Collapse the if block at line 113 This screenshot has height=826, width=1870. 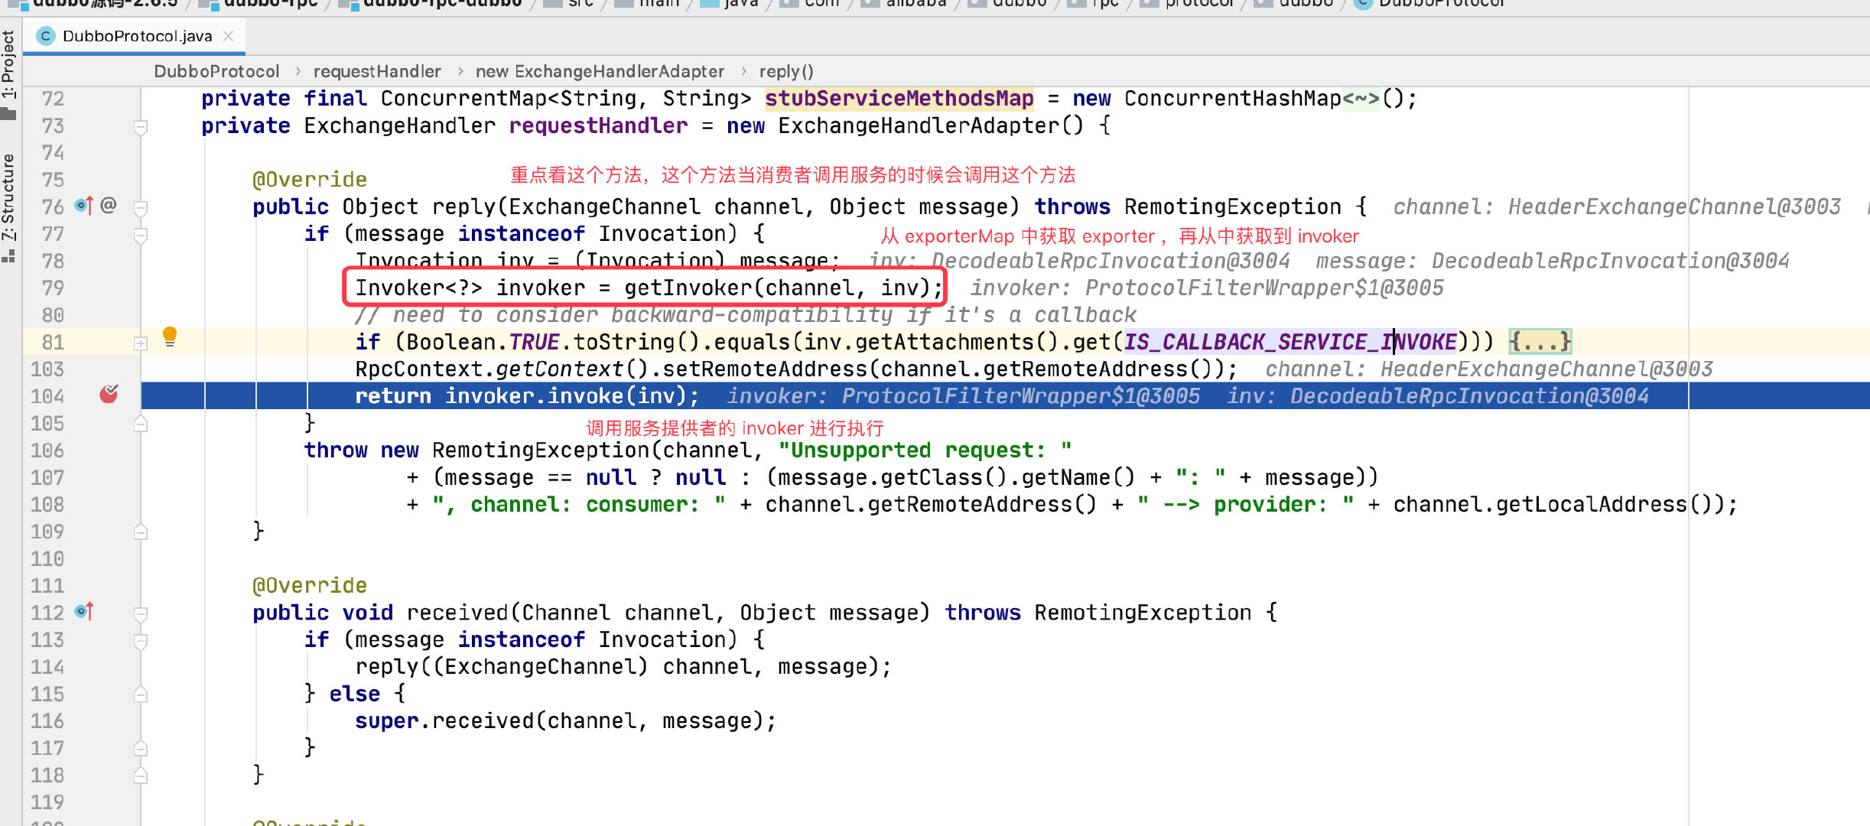(141, 641)
